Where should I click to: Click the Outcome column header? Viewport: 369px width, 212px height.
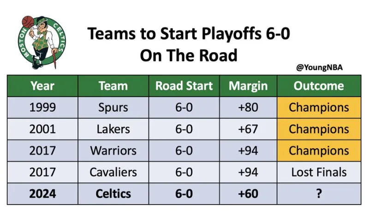pyautogui.click(x=319, y=86)
